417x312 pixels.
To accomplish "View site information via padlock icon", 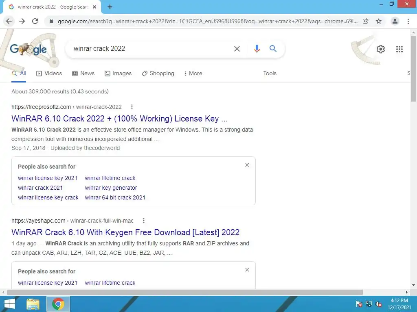I will [x=51, y=21].
